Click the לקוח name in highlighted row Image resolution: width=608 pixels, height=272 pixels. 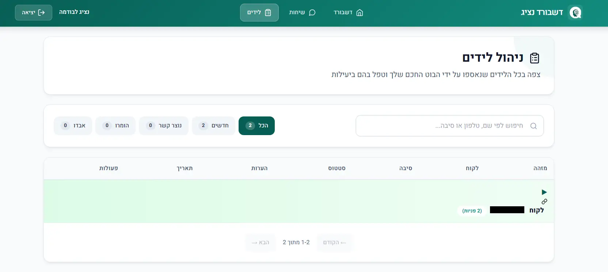[x=537, y=210]
